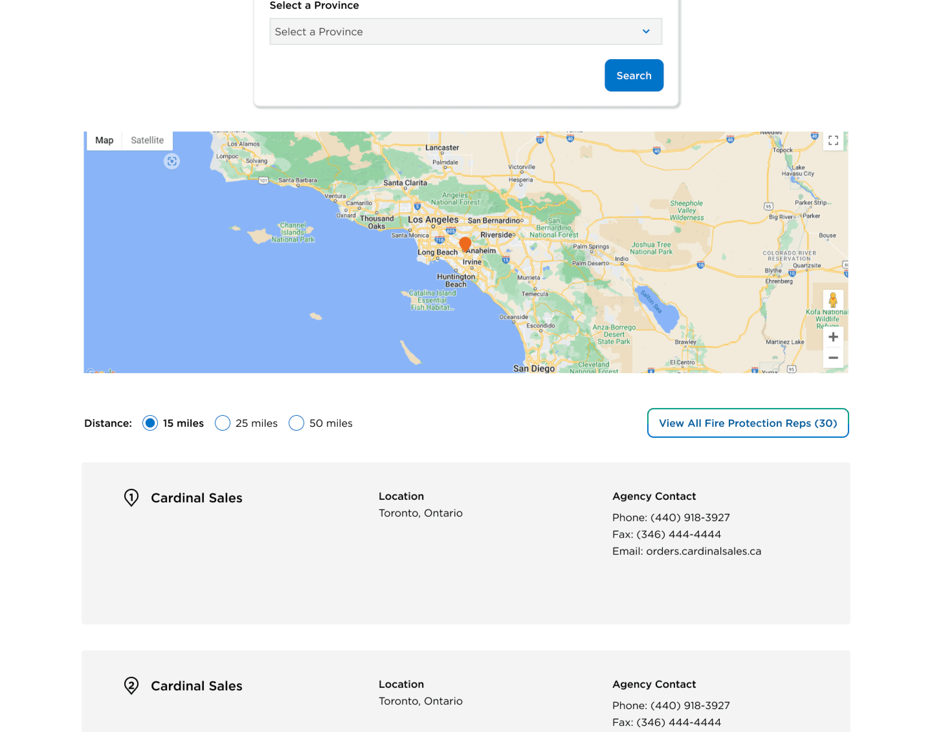Image resolution: width=932 pixels, height=732 pixels.
Task: Select the 50 miles distance radio
Action: pyautogui.click(x=296, y=423)
